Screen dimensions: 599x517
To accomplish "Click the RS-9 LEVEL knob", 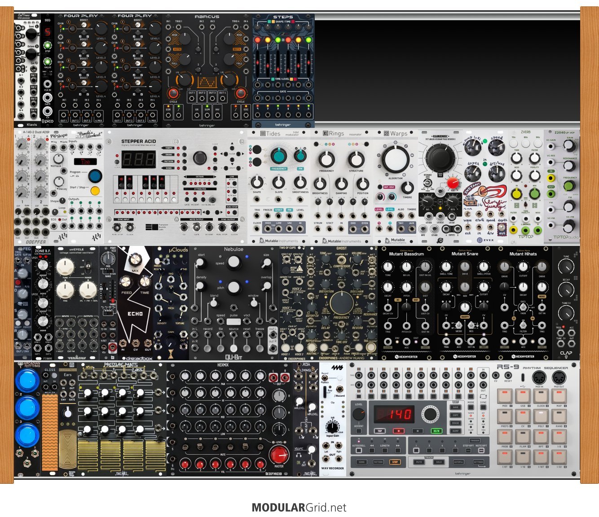I will click(359, 414).
